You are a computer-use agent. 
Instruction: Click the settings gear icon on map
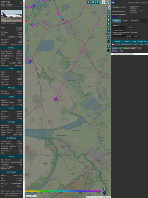point(109,12)
